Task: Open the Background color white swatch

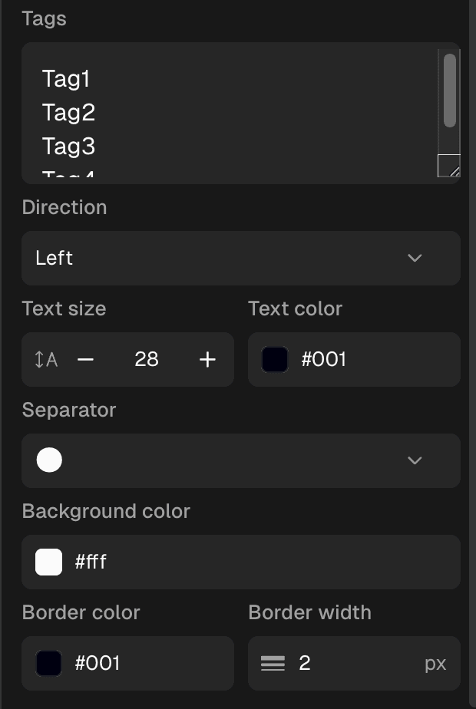Action: point(49,562)
